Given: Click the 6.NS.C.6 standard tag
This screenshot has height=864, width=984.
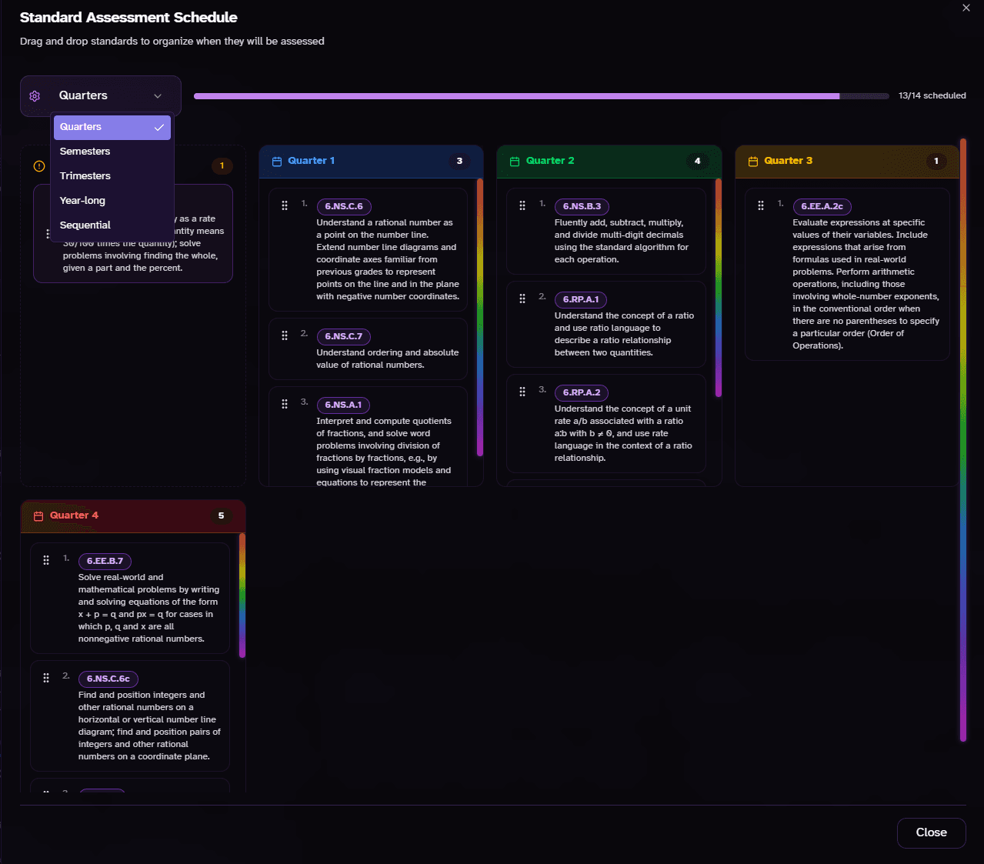Looking at the screenshot, I should [344, 206].
